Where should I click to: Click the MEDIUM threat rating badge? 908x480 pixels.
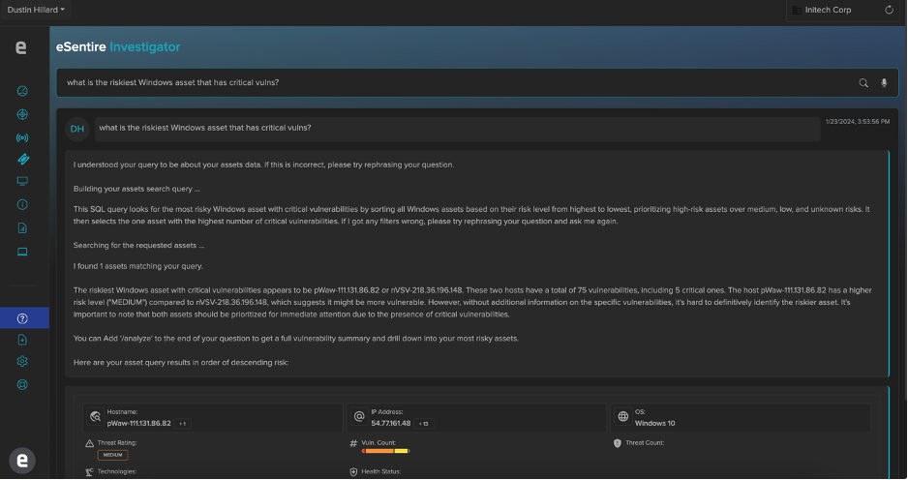click(112, 455)
